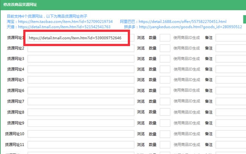Focus the 数量 field for 货源网址1
The height and width of the screenshot is (154, 246).
tap(165, 38)
